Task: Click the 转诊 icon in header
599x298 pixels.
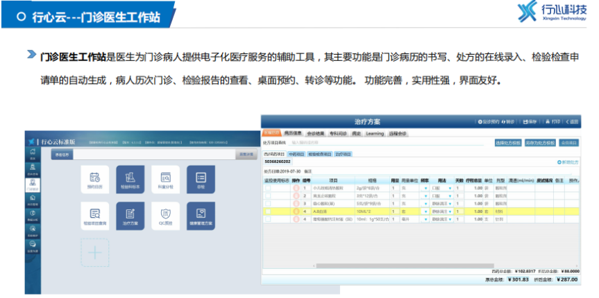Action: (x=504, y=122)
